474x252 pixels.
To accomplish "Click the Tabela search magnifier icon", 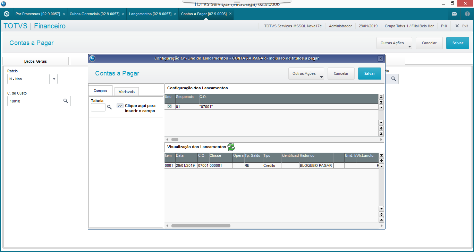I will tap(109, 107).
